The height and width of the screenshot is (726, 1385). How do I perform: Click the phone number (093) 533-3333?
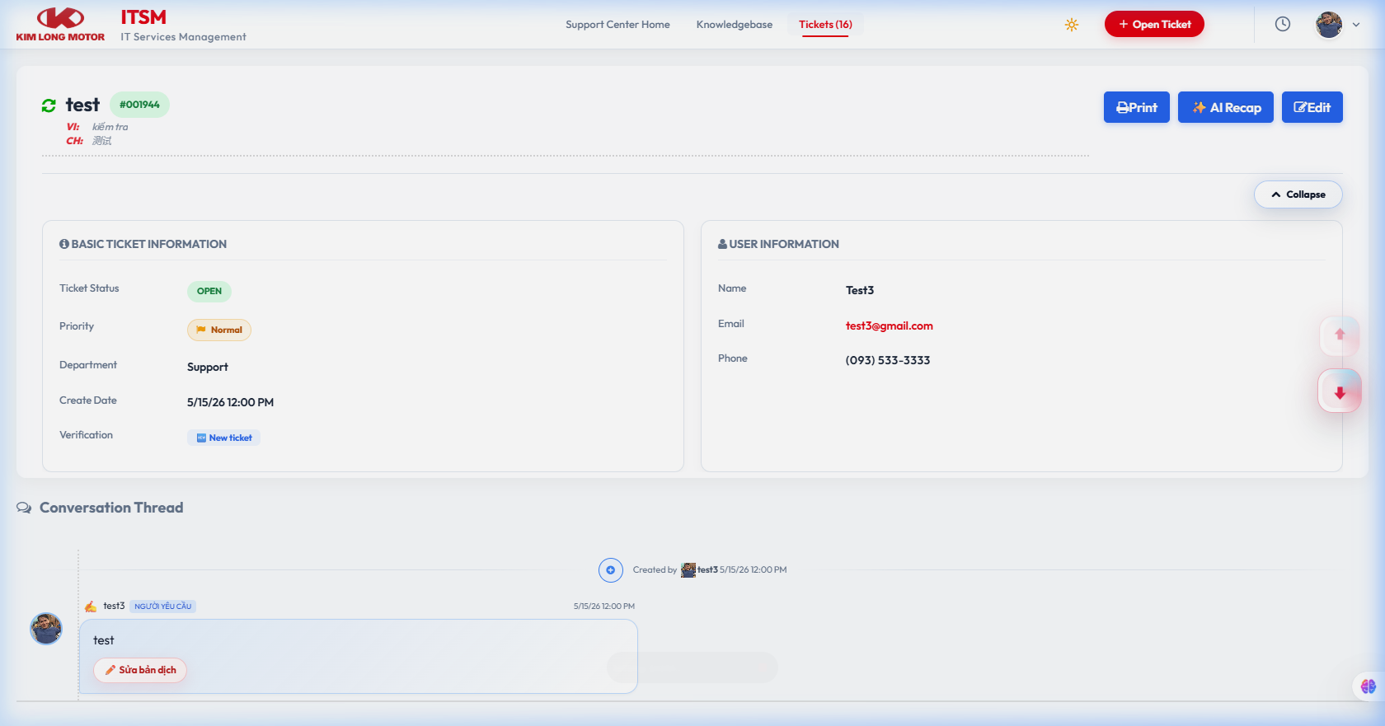[x=888, y=360]
